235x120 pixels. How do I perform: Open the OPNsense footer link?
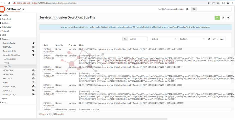coord(43,114)
